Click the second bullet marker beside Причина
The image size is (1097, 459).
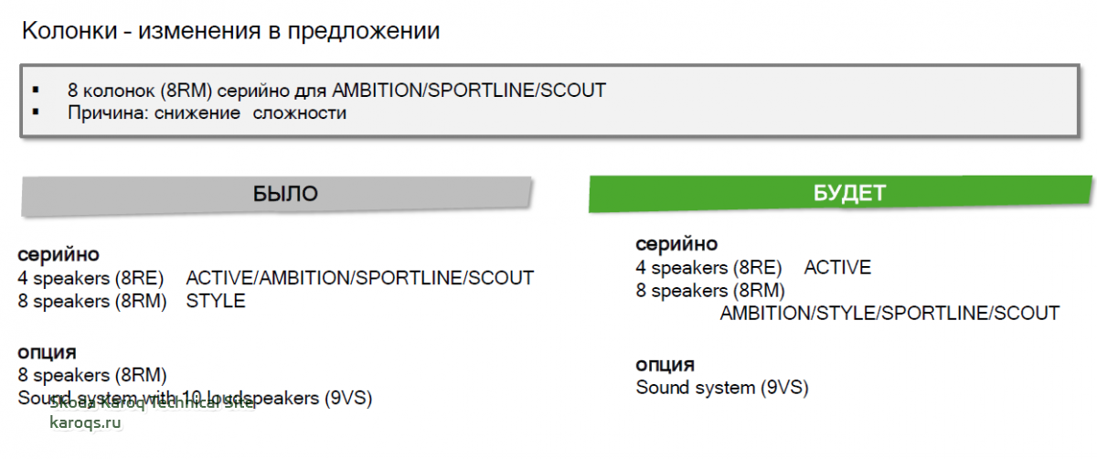pyautogui.click(x=36, y=113)
